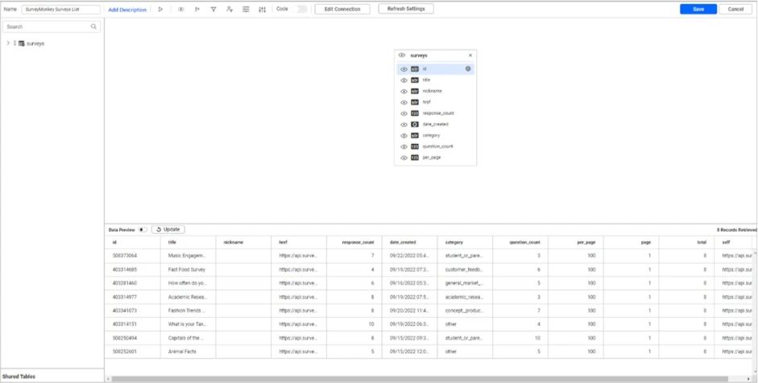Click the surveys table icon in tree

click(x=21, y=43)
